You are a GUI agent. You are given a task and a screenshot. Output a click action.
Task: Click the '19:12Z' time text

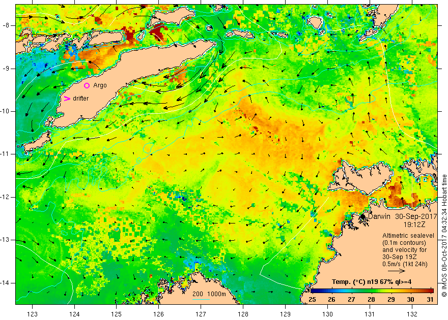(x=414, y=225)
